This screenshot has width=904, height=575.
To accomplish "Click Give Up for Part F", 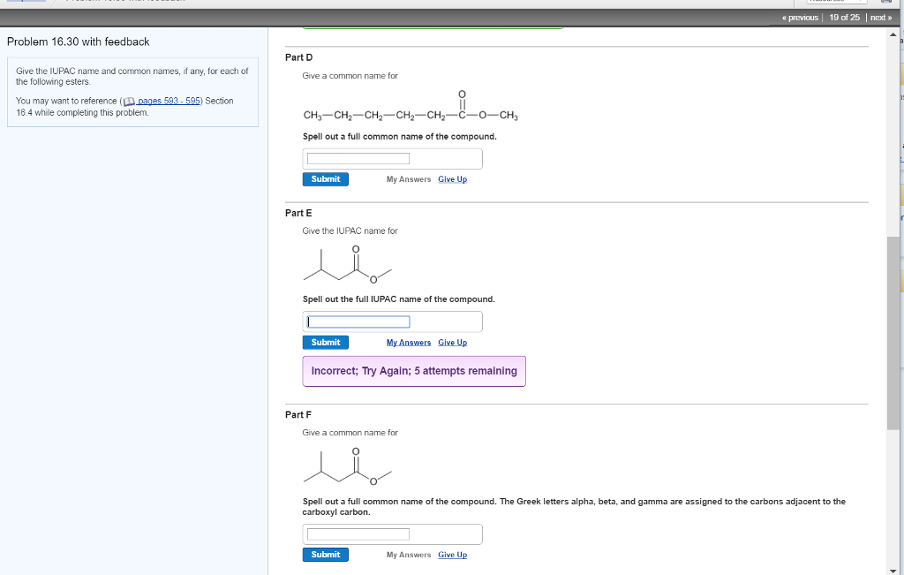I will 452,554.
